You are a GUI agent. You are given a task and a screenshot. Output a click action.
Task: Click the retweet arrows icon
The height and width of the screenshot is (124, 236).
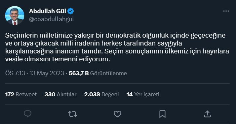point(72,114)
